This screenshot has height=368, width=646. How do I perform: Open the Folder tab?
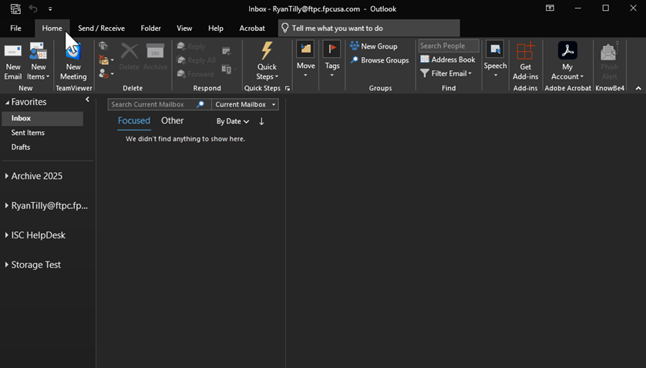[x=150, y=28]
